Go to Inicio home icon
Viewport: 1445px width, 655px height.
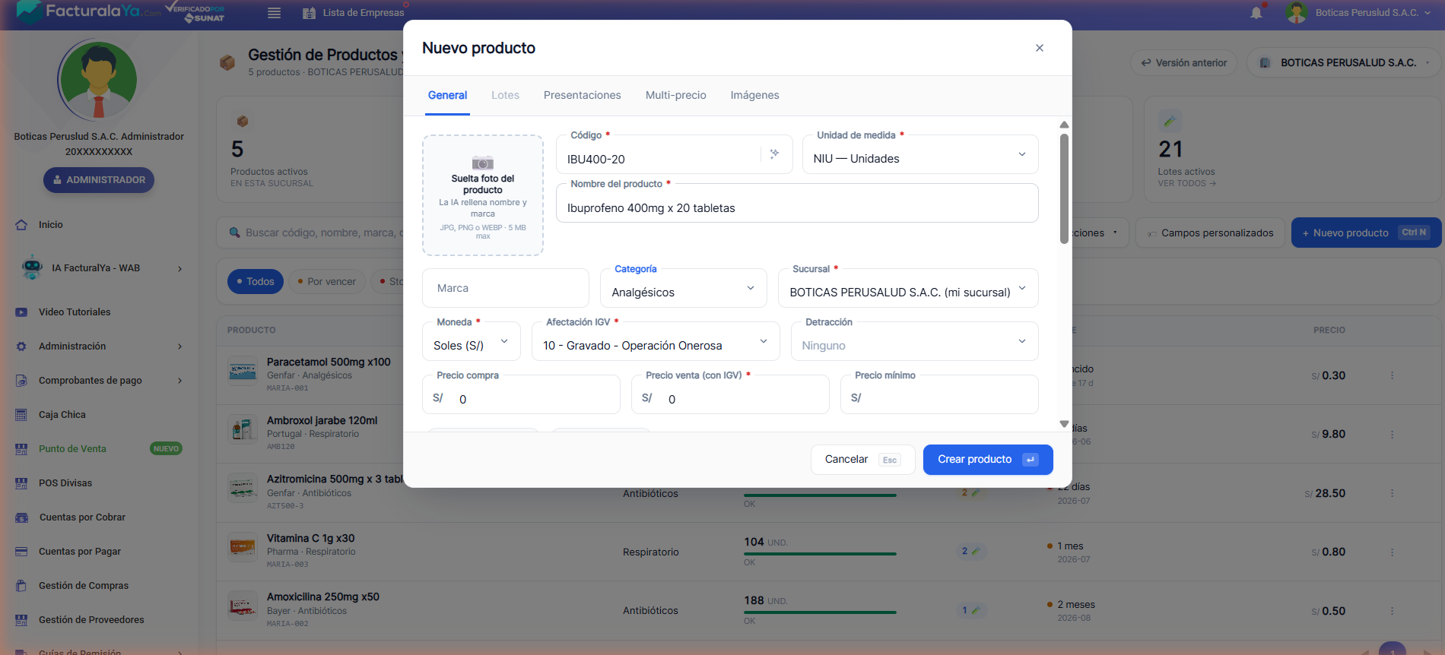click(x=21, y=225)
